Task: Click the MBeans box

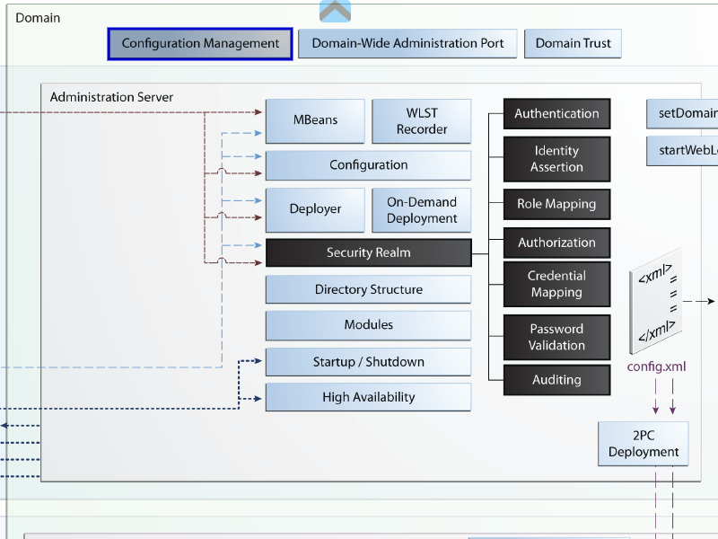Action: 315,120
